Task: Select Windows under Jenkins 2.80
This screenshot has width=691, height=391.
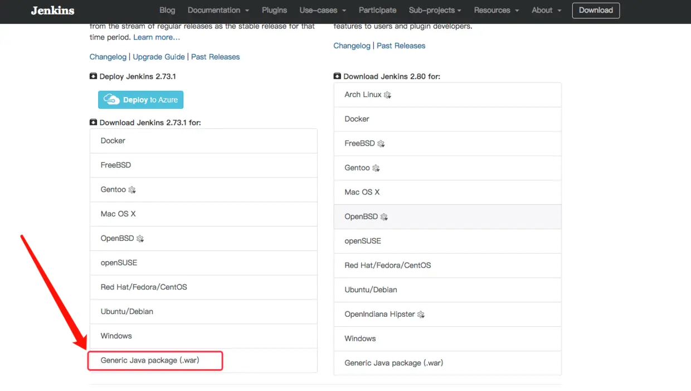Action: pos(447,339)
